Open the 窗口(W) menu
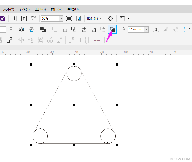 [x=56, y=9]
